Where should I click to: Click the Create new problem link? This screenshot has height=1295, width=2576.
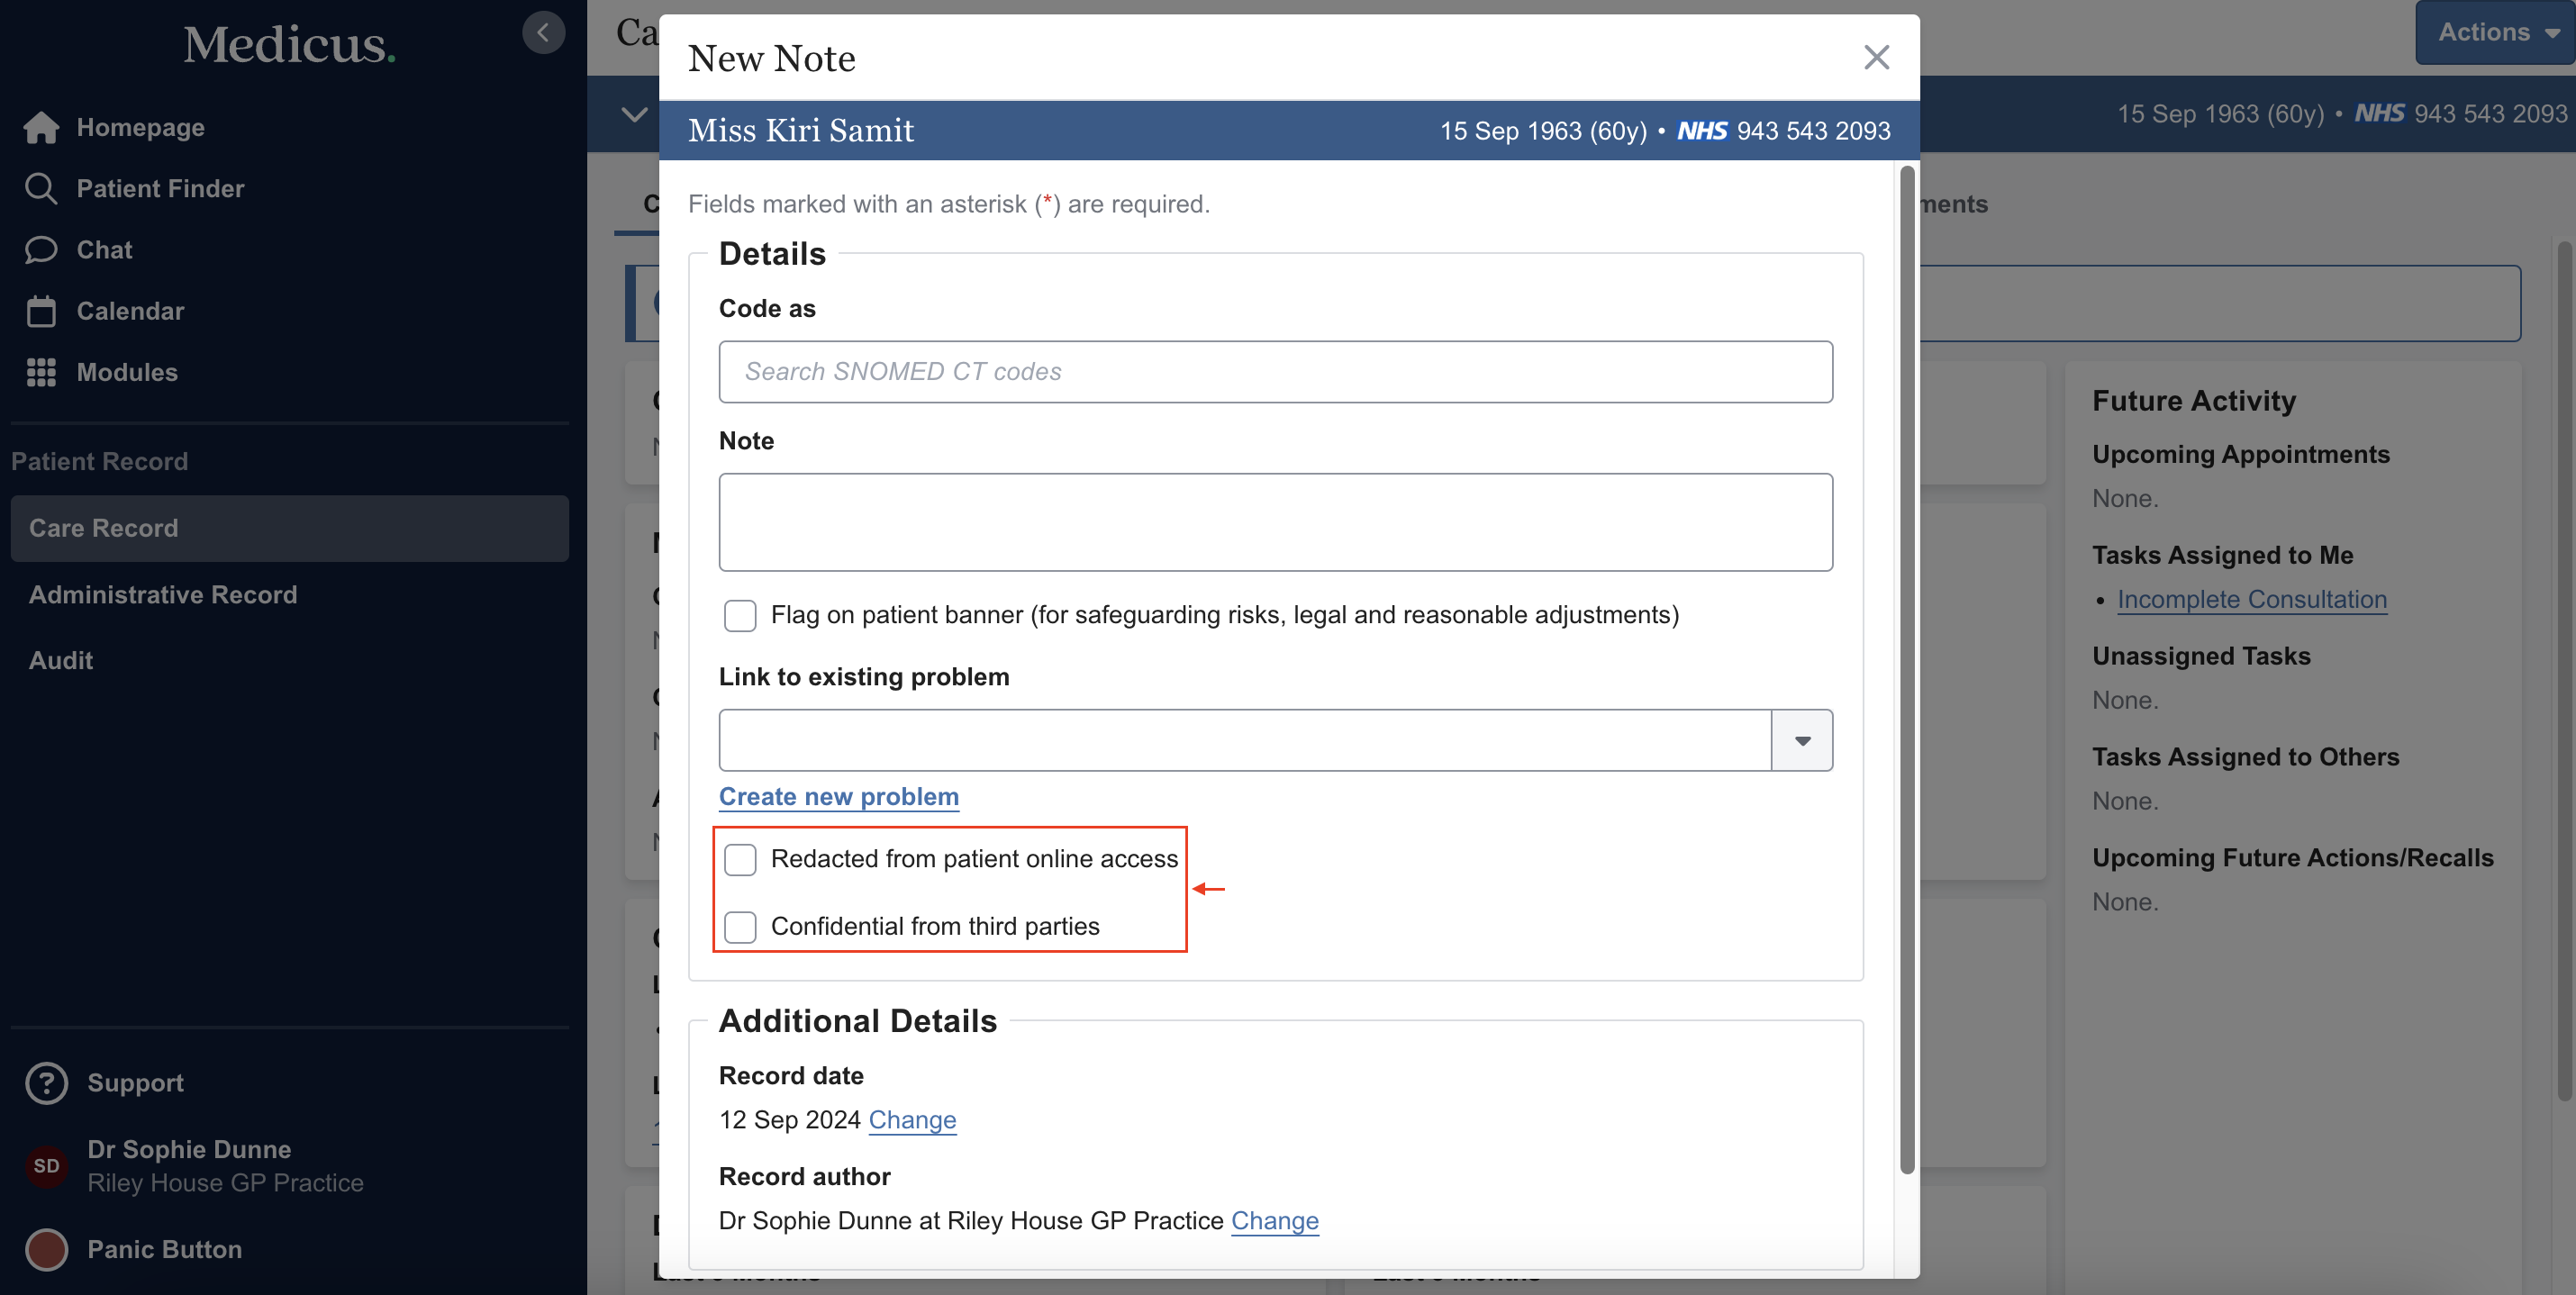point(838,796)
